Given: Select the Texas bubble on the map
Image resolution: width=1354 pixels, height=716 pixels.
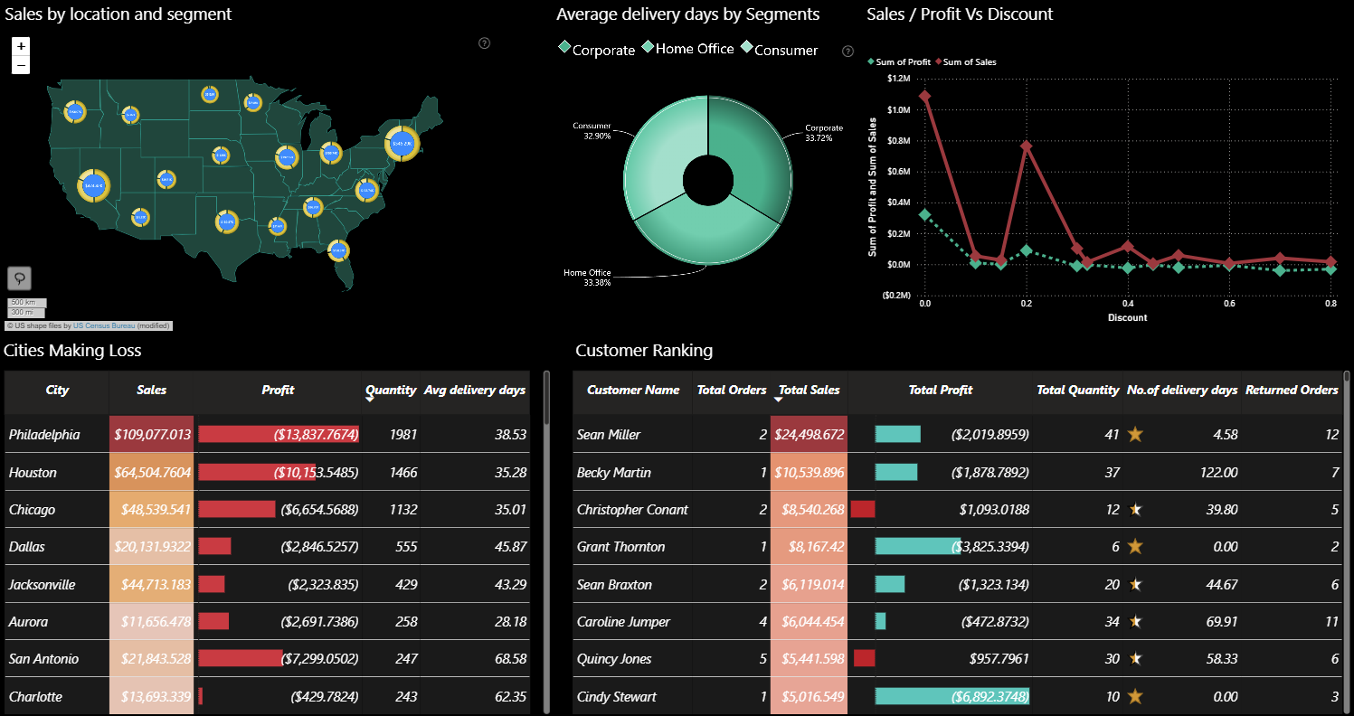Looking at the screenshot, I should [x=226, y=221].
